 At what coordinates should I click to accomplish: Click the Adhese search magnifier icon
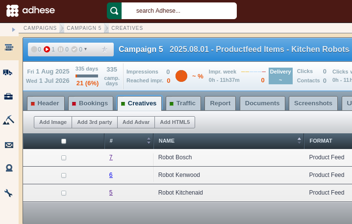(114, 10)
